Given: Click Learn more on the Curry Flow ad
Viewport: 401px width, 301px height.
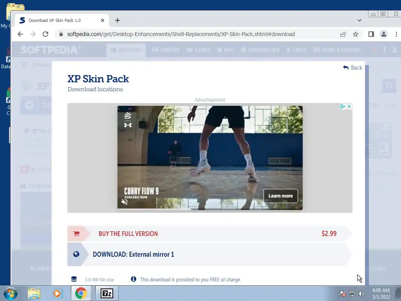Looking at the screenshot, I should (x=280, y=196).
